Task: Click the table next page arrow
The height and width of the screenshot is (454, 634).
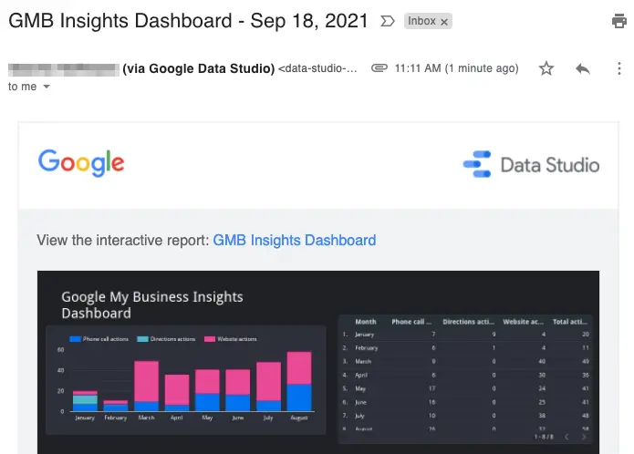Action: [584, 437]
